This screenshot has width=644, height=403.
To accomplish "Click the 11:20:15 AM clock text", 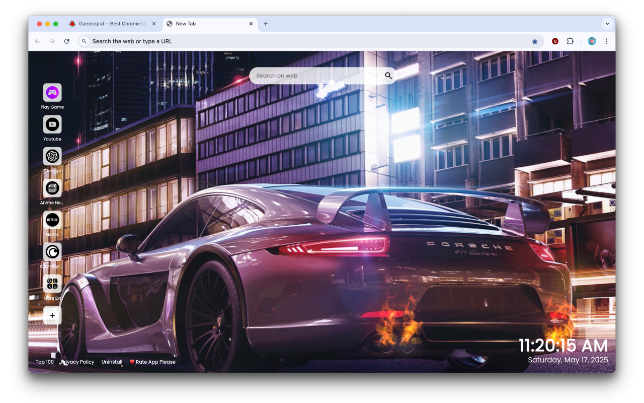I will click(563, 346).
